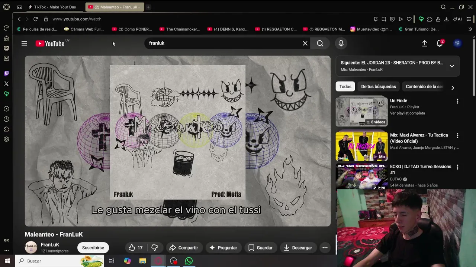Viewport: 476px width, 267px height.
Task: Click the YouTube create upload icon
Action: 424,43
